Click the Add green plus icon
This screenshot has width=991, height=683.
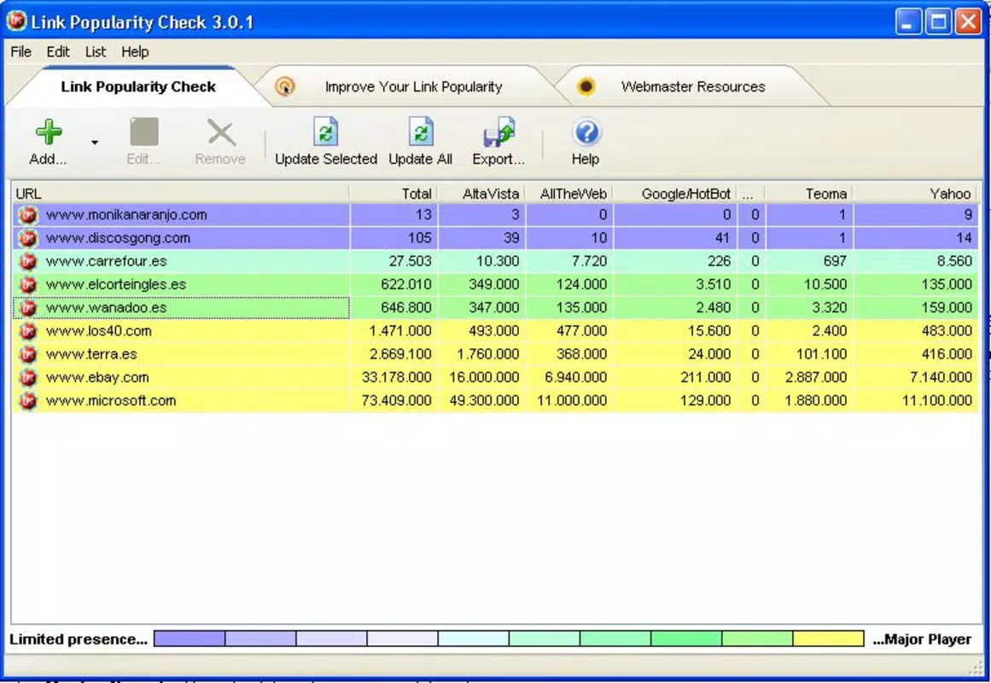[48, 132]
